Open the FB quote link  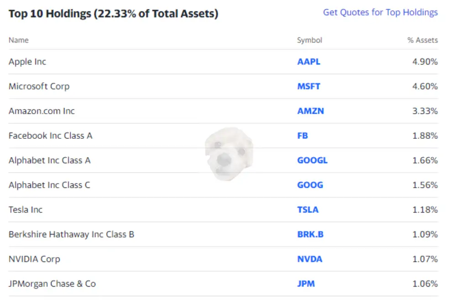(x=303, y=136)
